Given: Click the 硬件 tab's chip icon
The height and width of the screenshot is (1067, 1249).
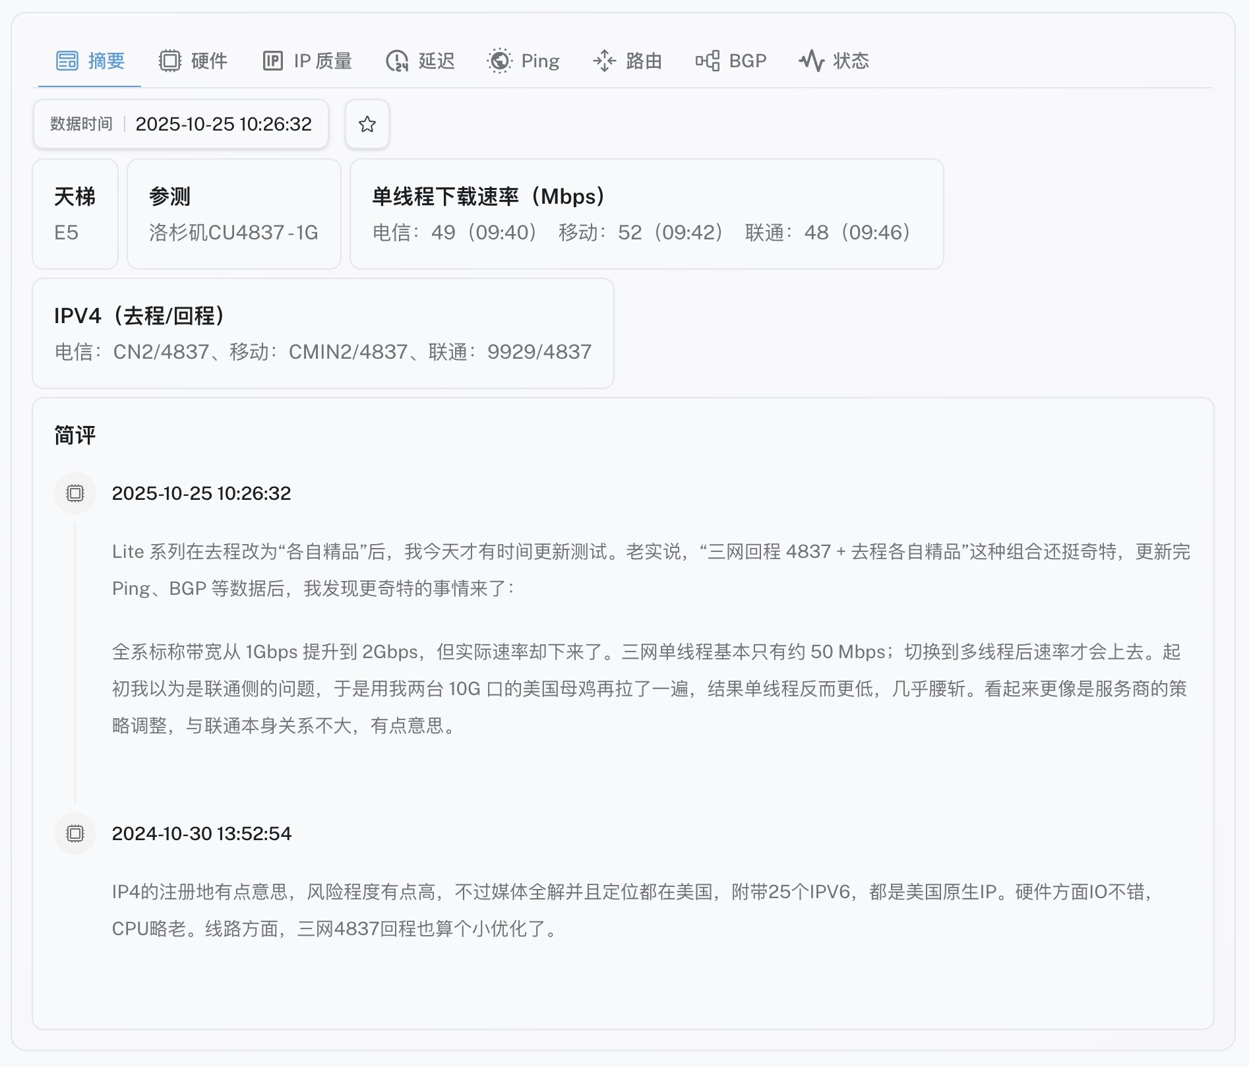Looking at the screenshot, I should pyautogui.click(x=169, y=61).
